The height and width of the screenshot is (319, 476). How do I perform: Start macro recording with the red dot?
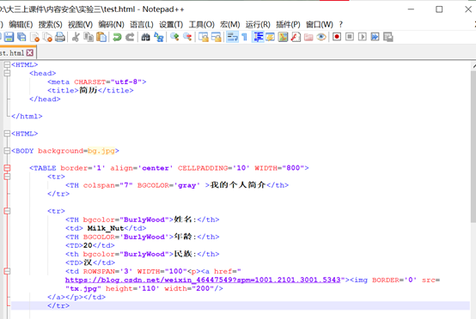337,37
